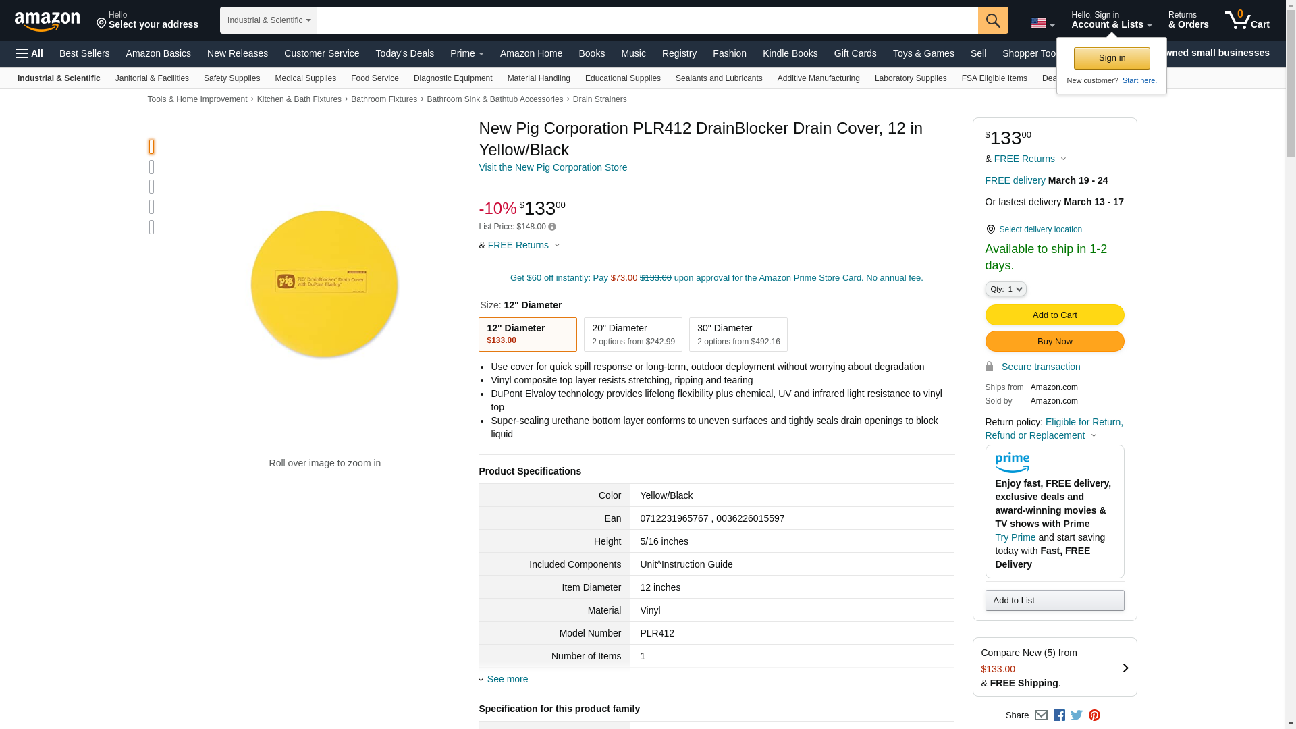1296x729 pixels.
Task: Open the Qty quantity dropdown
Action: [x=1005, y=289]
